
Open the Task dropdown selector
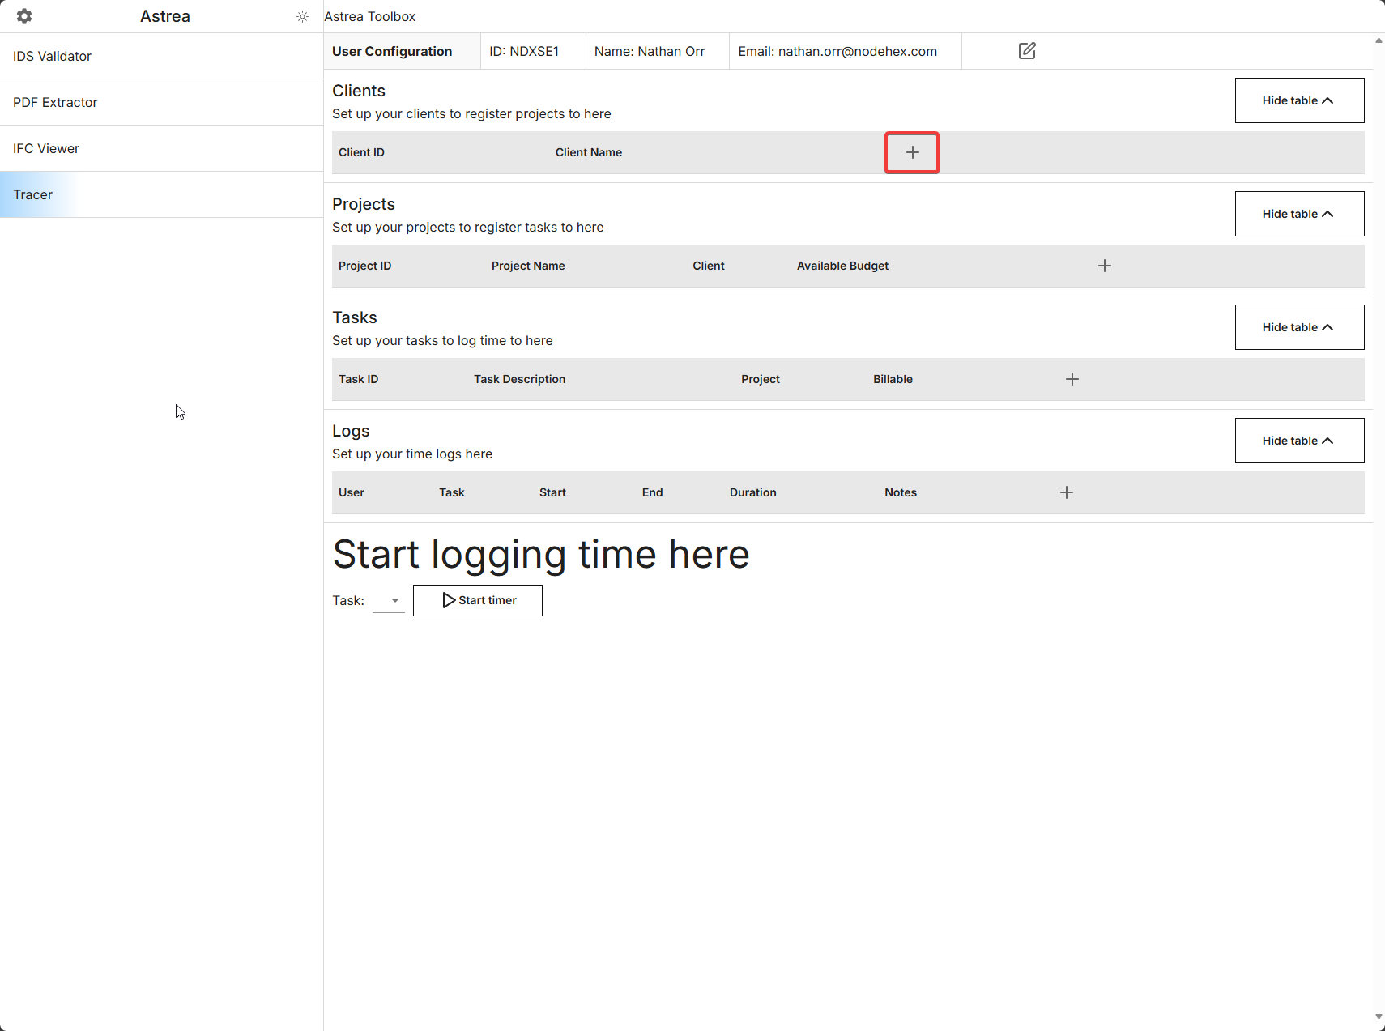point(389,600)
